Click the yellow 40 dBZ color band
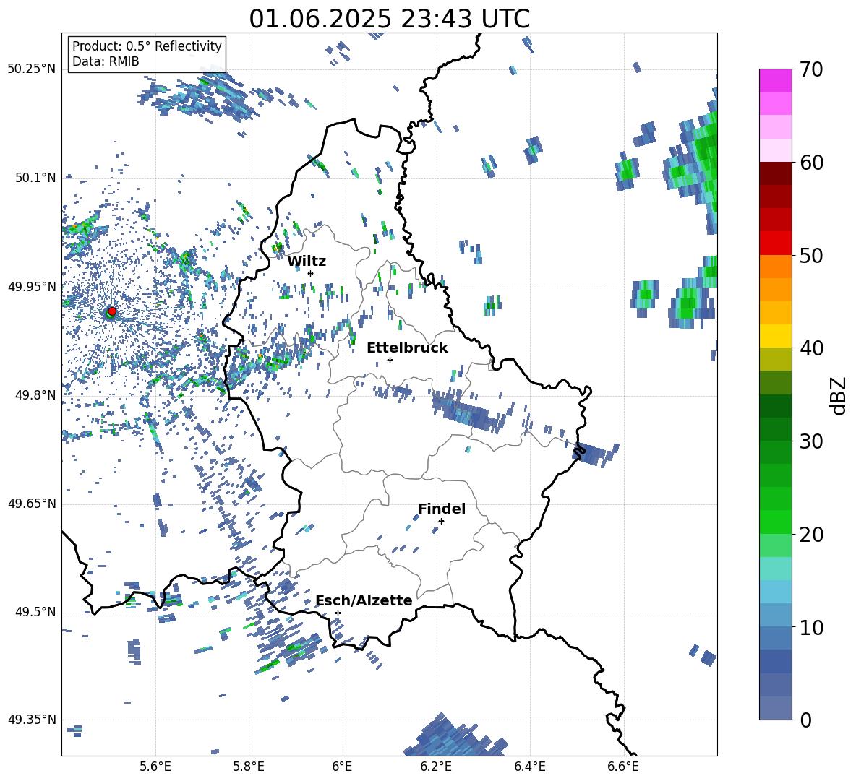856x781 pixels. click(x=775, y=336)
